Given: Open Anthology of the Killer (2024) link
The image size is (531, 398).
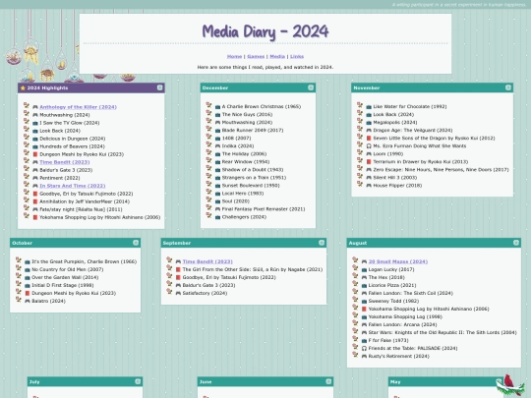Looking at the screenshot, I should click(78, 107).
